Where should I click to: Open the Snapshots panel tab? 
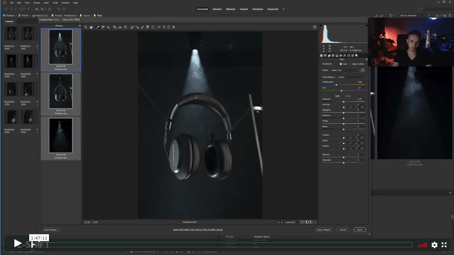(357, 55)
